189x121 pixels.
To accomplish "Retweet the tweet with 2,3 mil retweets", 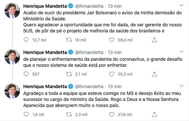I will coord(69,114).
